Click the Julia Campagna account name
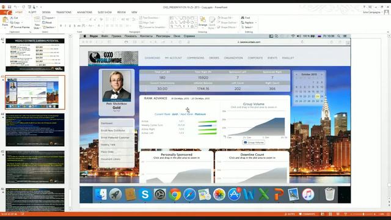 pos(371,12)
